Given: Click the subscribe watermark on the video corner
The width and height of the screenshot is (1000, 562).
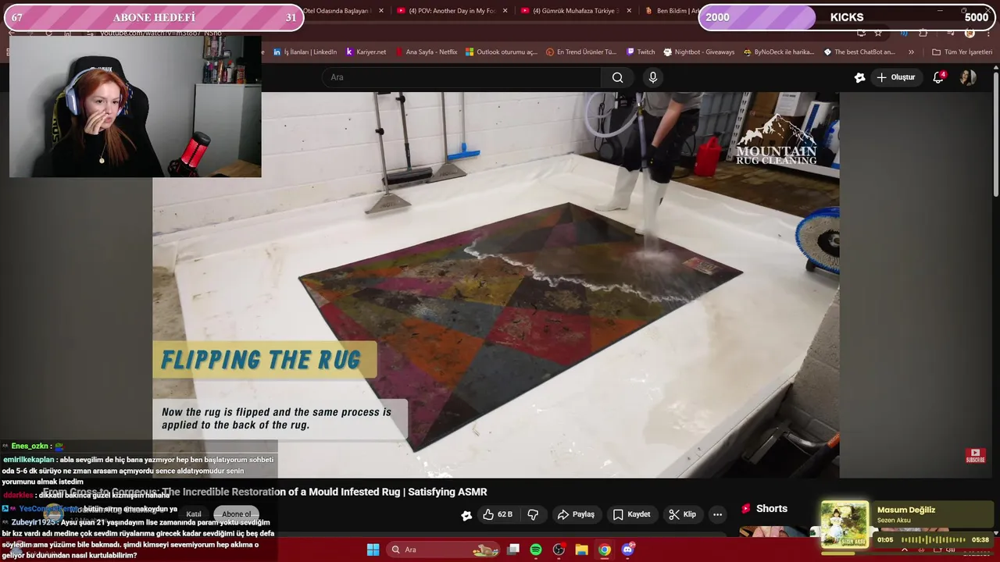Looking at the screenshot, I should click(975, 455).
